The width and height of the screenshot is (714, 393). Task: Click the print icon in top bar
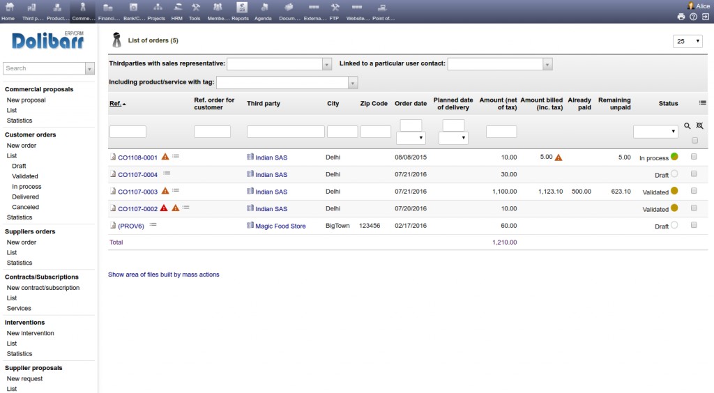click(681, 17)
